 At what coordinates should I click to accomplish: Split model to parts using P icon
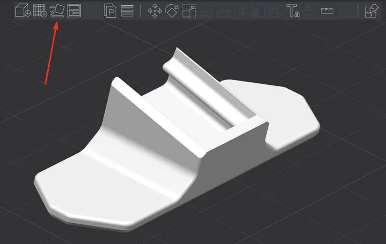(110, 11)
